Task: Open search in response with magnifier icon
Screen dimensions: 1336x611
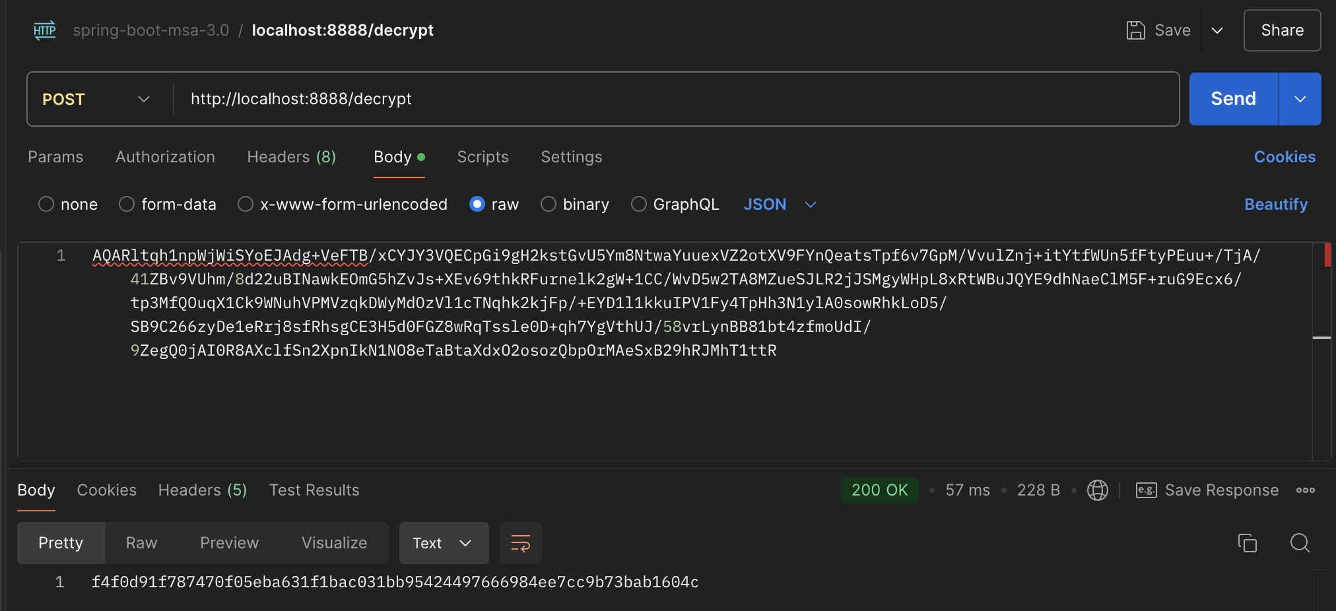Action: tap(1300, 543)
